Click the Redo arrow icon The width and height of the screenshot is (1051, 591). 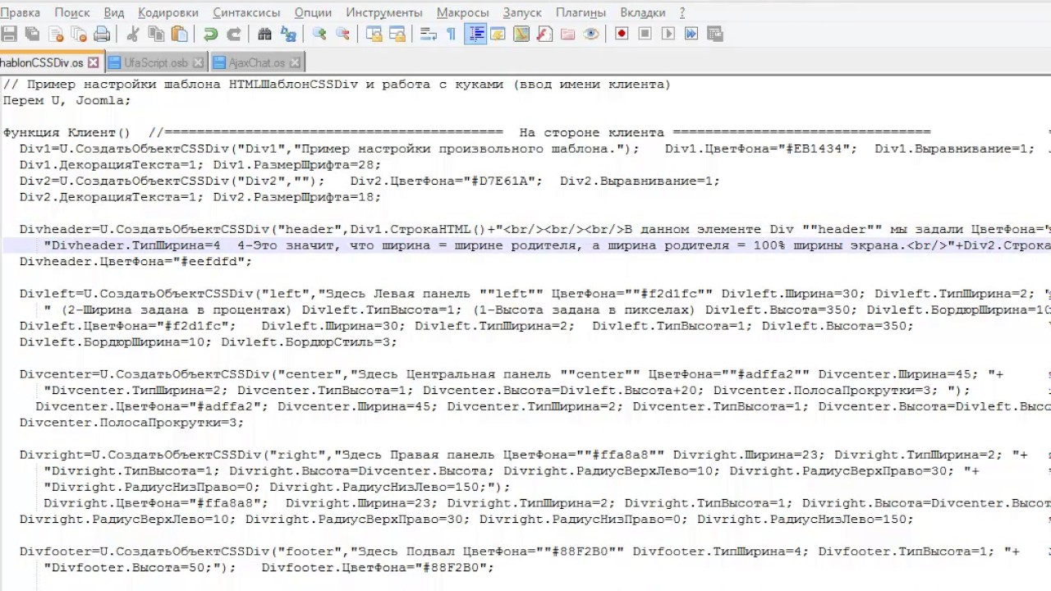coord(233,34)
